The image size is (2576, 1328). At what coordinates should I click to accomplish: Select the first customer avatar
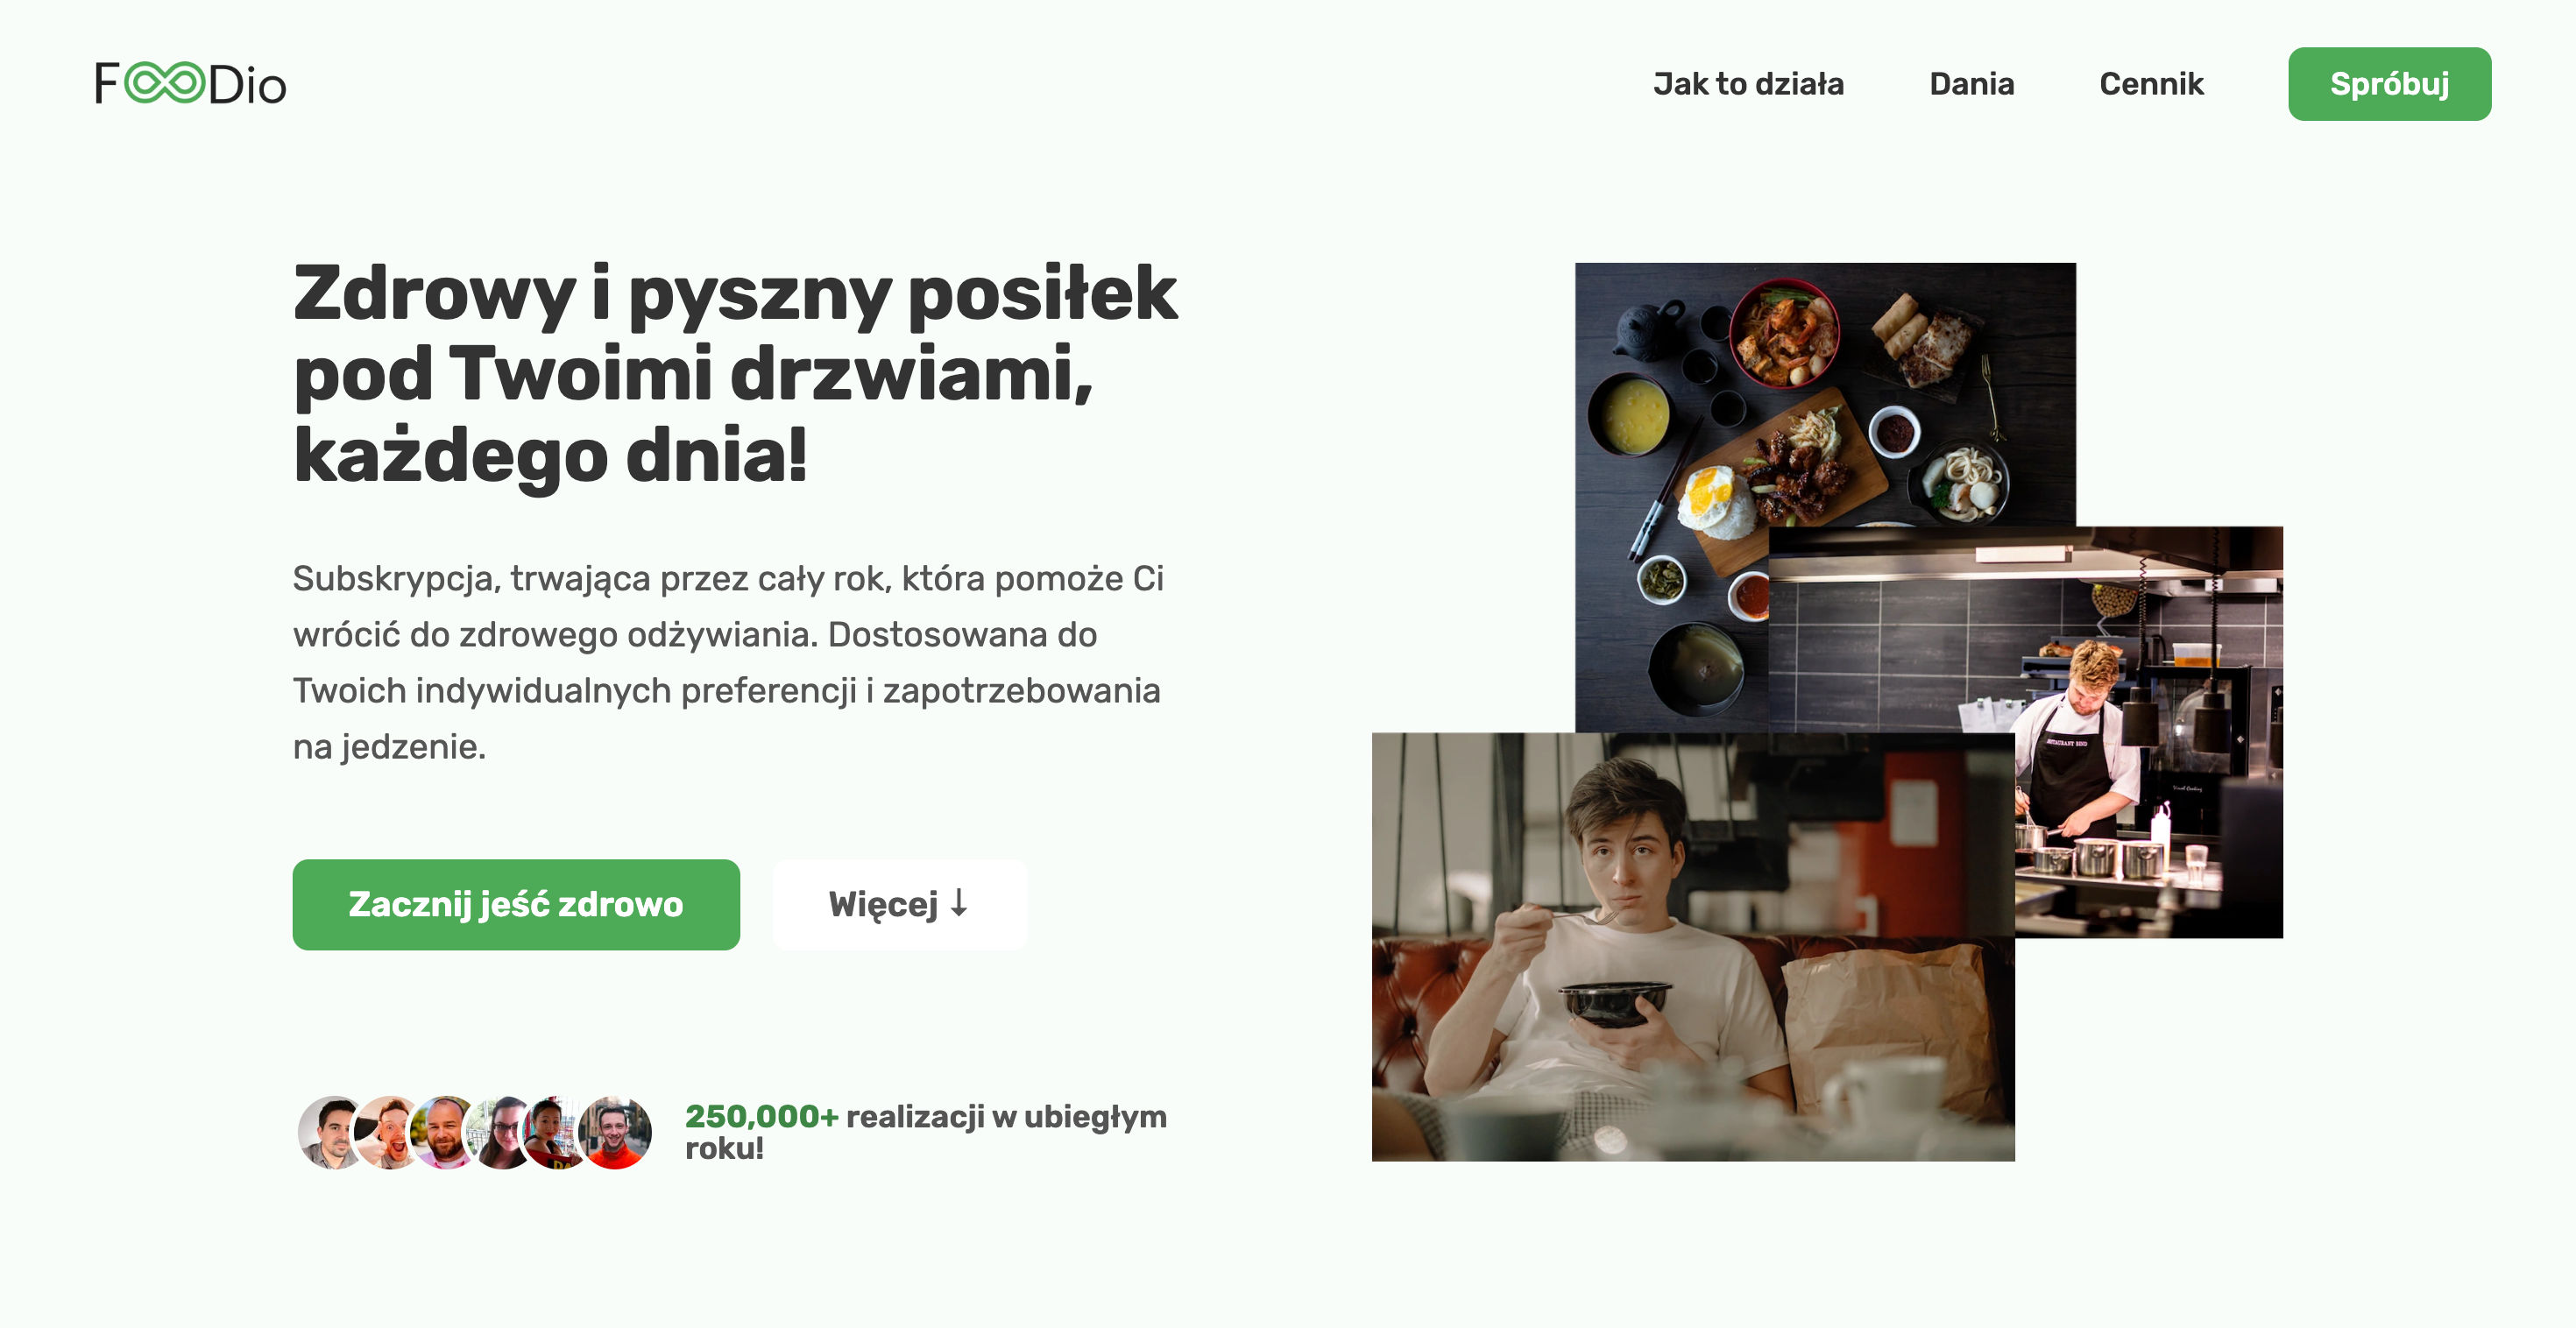point(331,1132)
